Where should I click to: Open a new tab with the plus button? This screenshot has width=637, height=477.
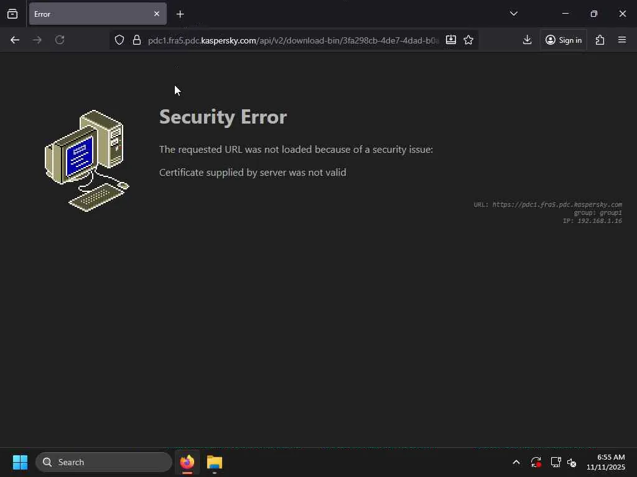180,14
